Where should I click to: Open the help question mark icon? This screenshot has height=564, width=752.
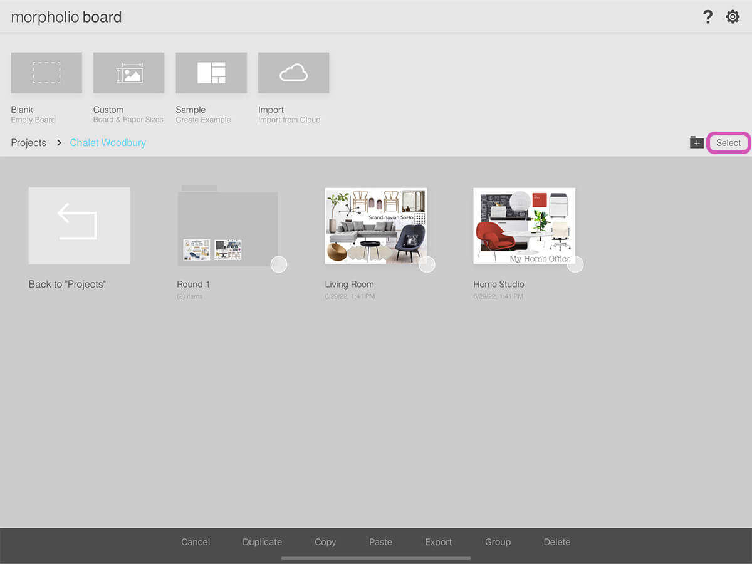[708, 17]
